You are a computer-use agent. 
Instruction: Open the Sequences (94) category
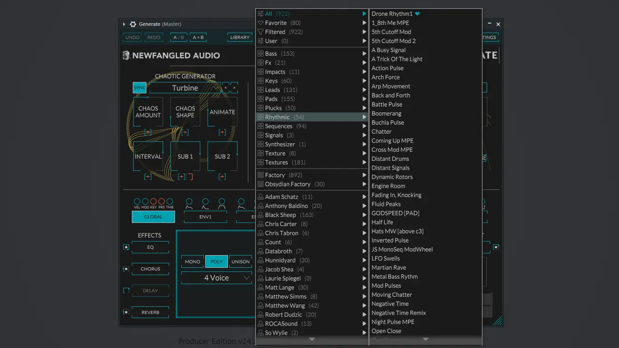[x=312, y=126]
